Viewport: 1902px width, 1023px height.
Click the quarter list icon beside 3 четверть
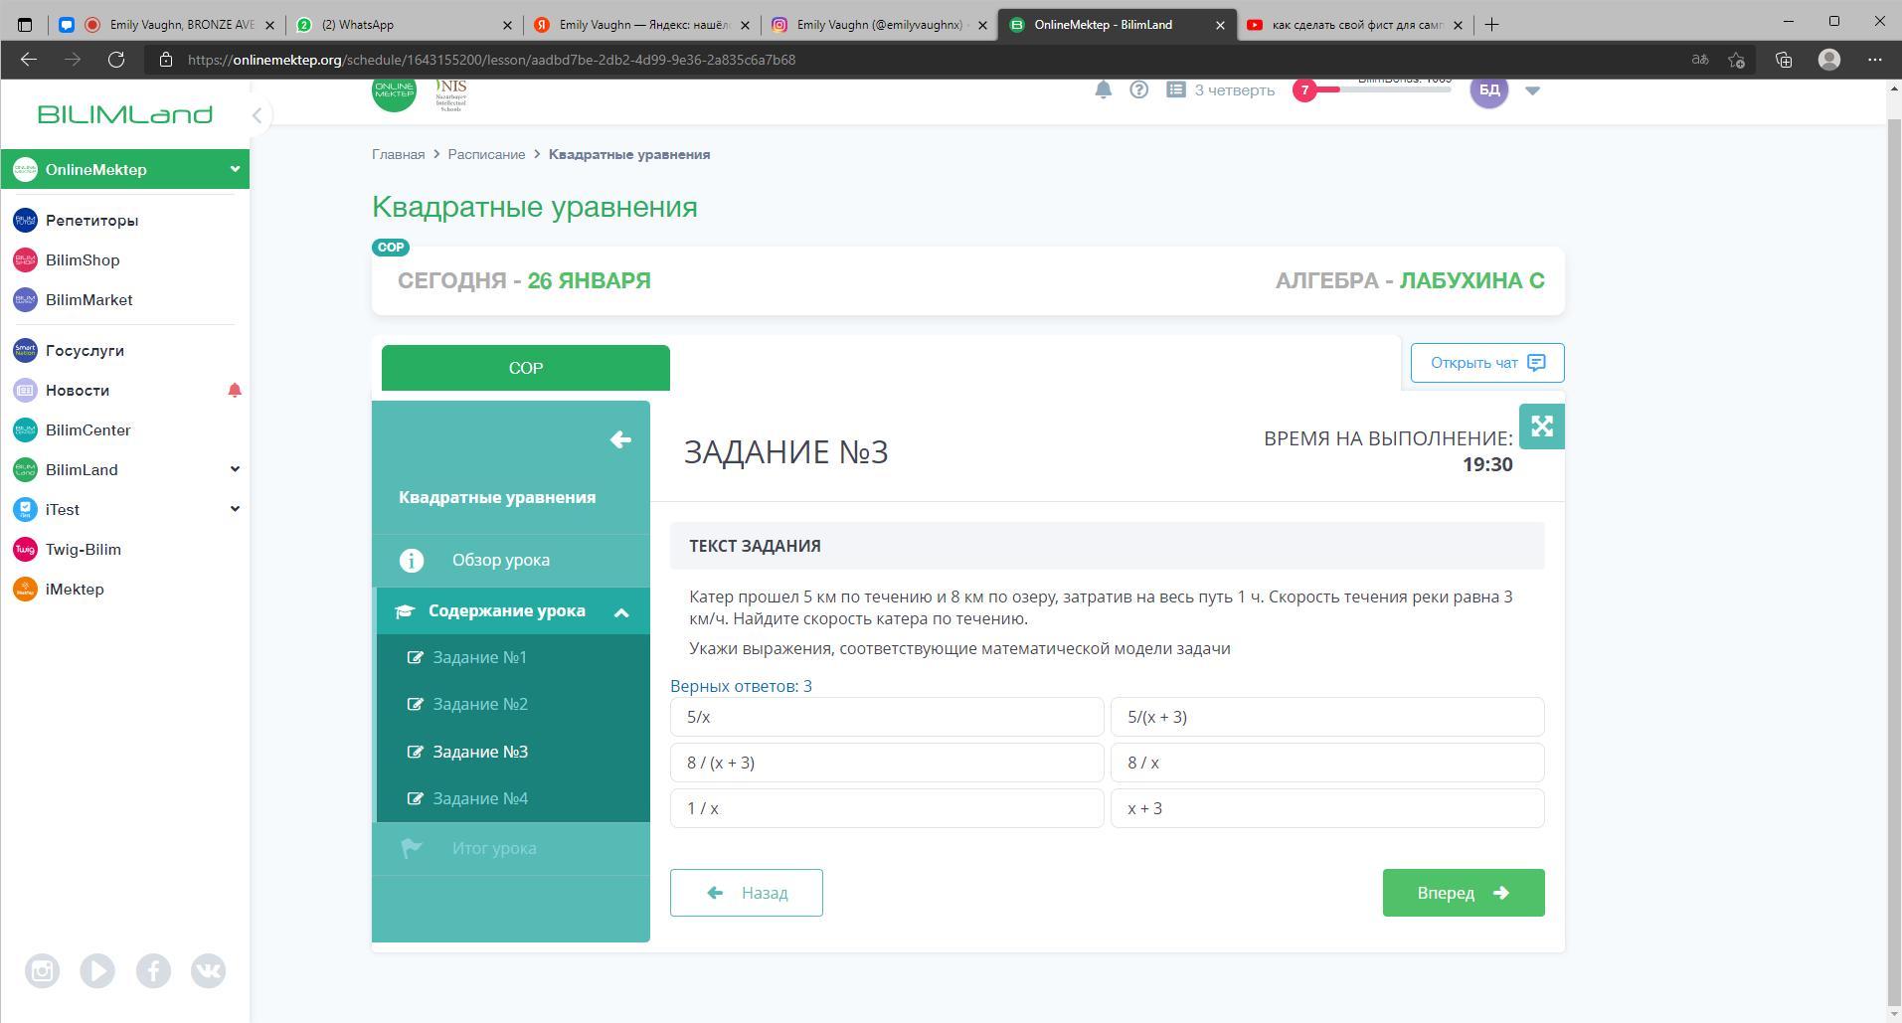point(1176,89)
